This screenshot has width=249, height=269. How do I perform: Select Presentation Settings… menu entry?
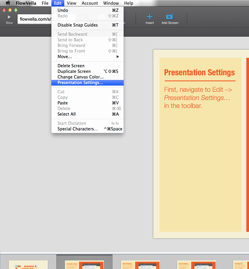tap(80, 82)
